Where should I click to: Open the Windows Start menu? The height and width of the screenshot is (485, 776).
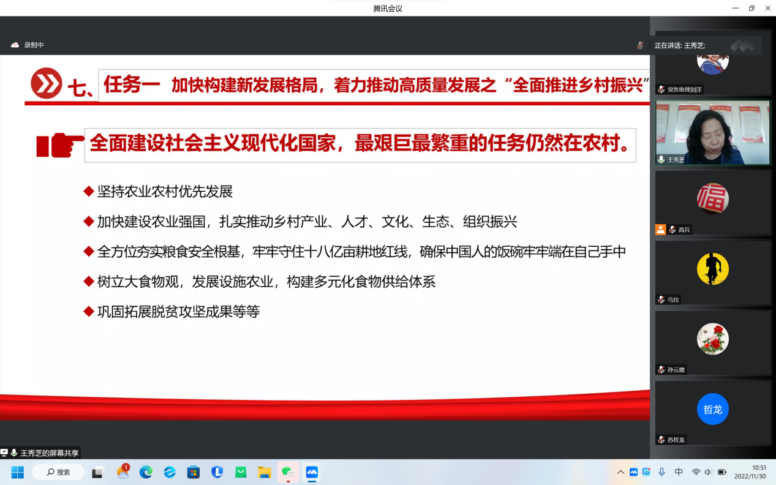coord(17,472)
